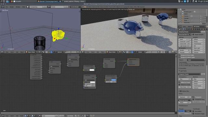Click the animate seed clock icon
The image size is (208, 117).
point(190,39)
